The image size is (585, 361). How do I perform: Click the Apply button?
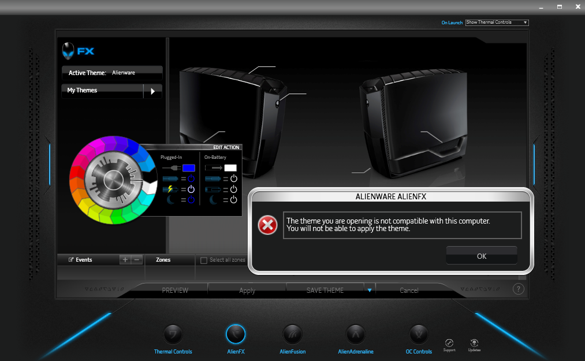247,291
